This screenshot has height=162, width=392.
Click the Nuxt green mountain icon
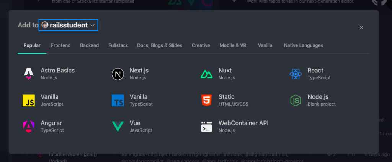click(x=207, y=74)
